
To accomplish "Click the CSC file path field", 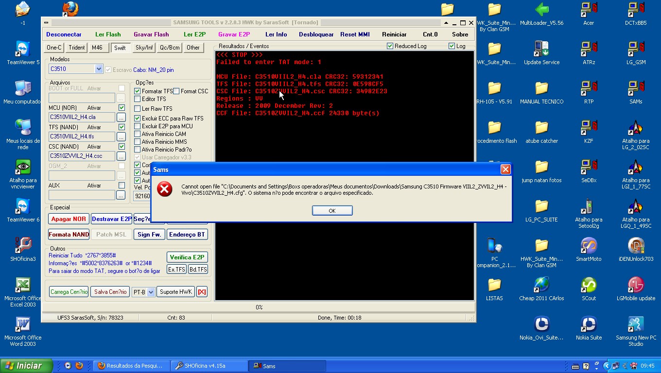I will (x=82, y=156).
